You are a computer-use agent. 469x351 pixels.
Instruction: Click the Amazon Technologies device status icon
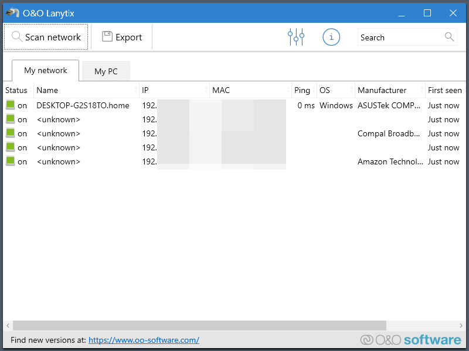click(11, 161)
